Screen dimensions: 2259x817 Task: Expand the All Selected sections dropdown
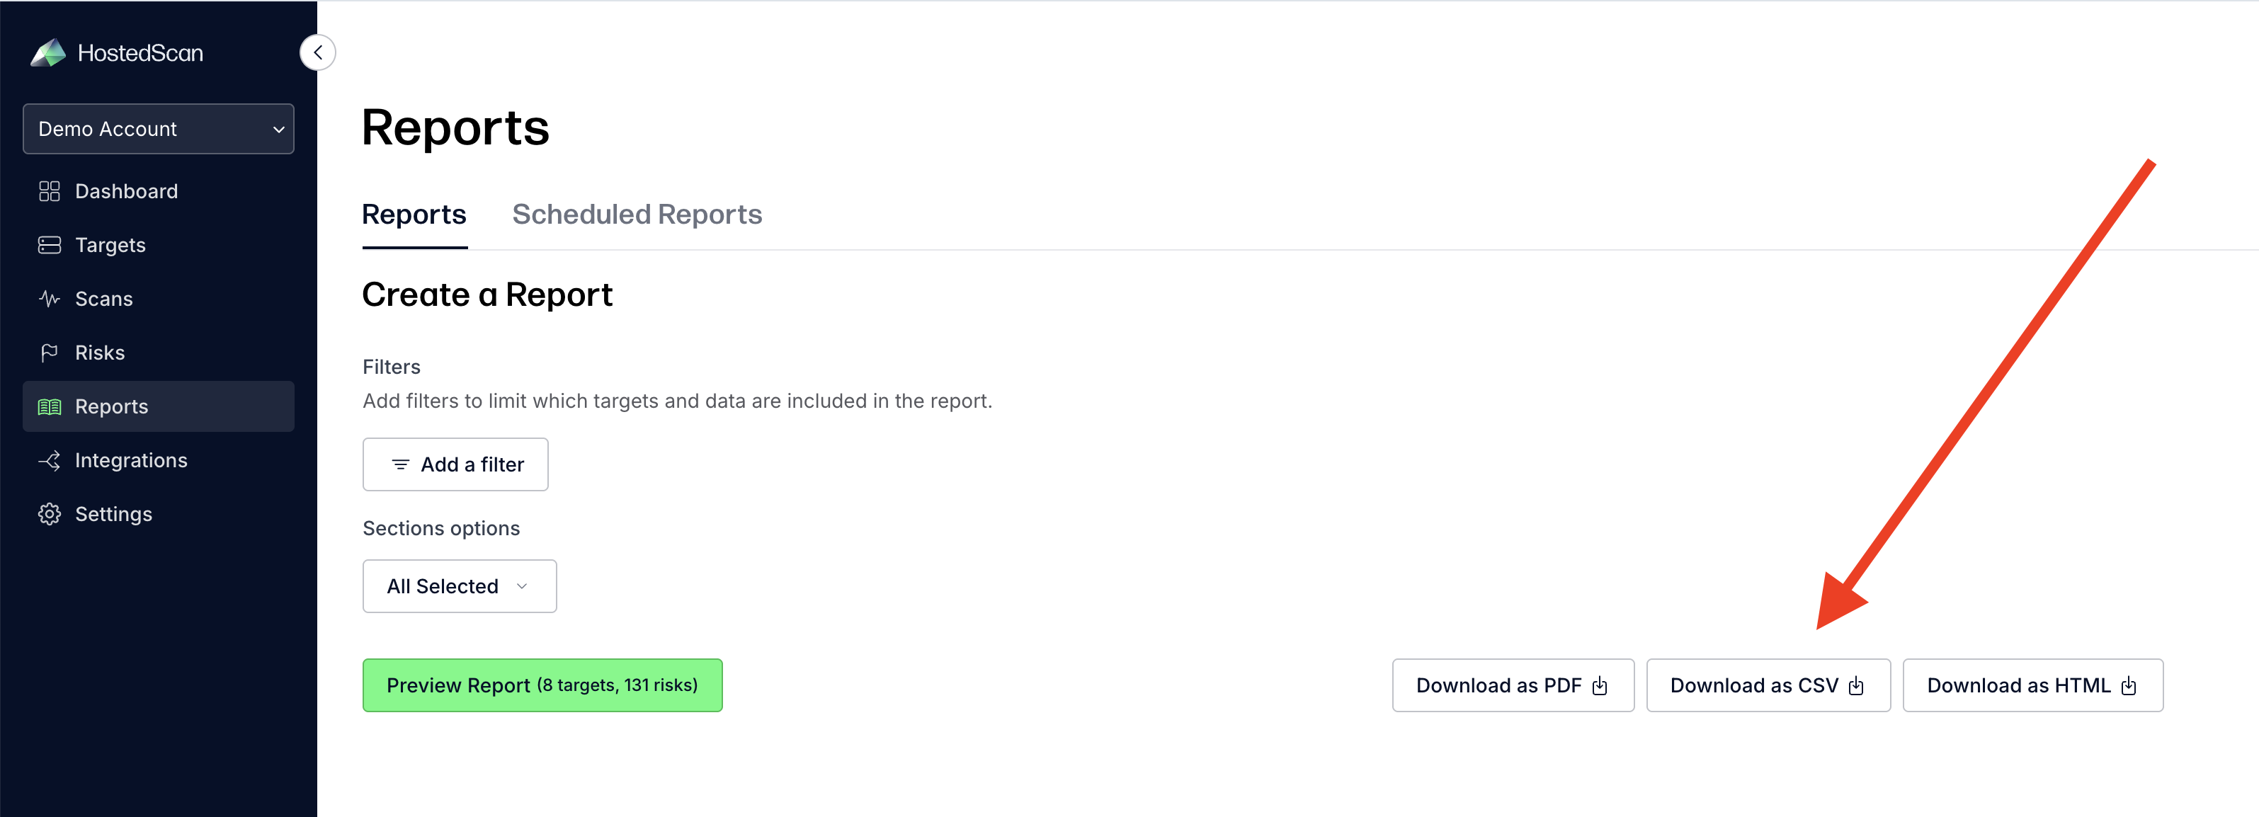click(x=459, y=585)
